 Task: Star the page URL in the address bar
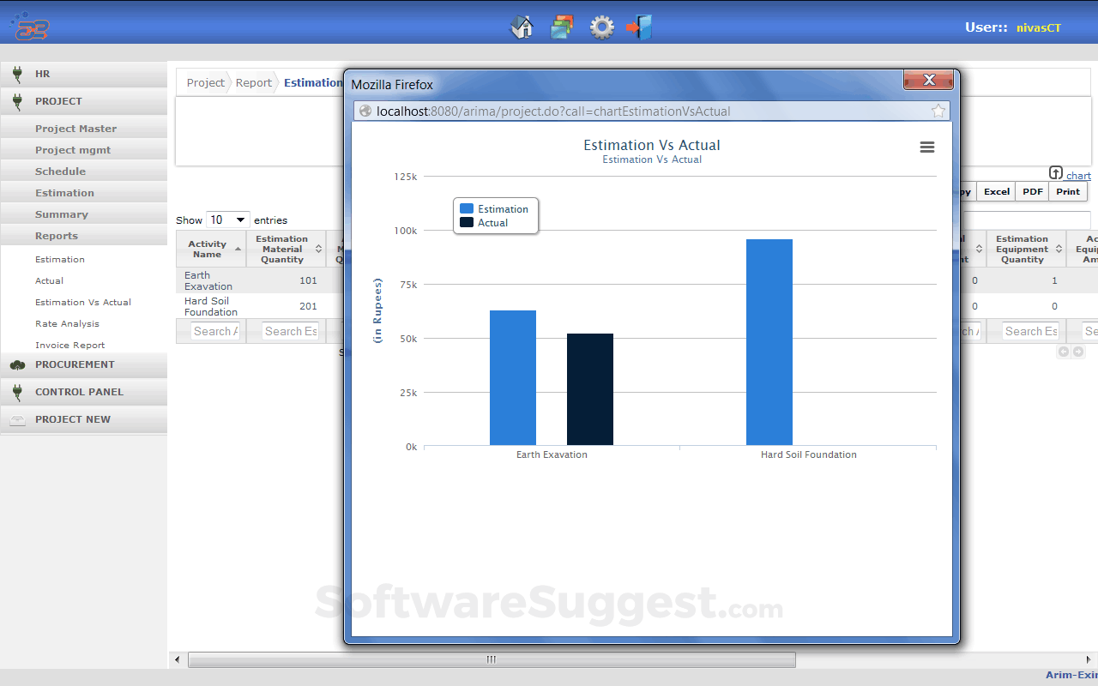pos(938,111)
